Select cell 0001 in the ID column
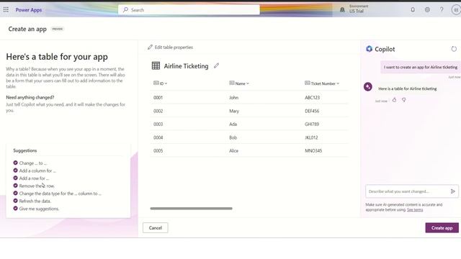461x259 pixels. click(x=158, y=98)
